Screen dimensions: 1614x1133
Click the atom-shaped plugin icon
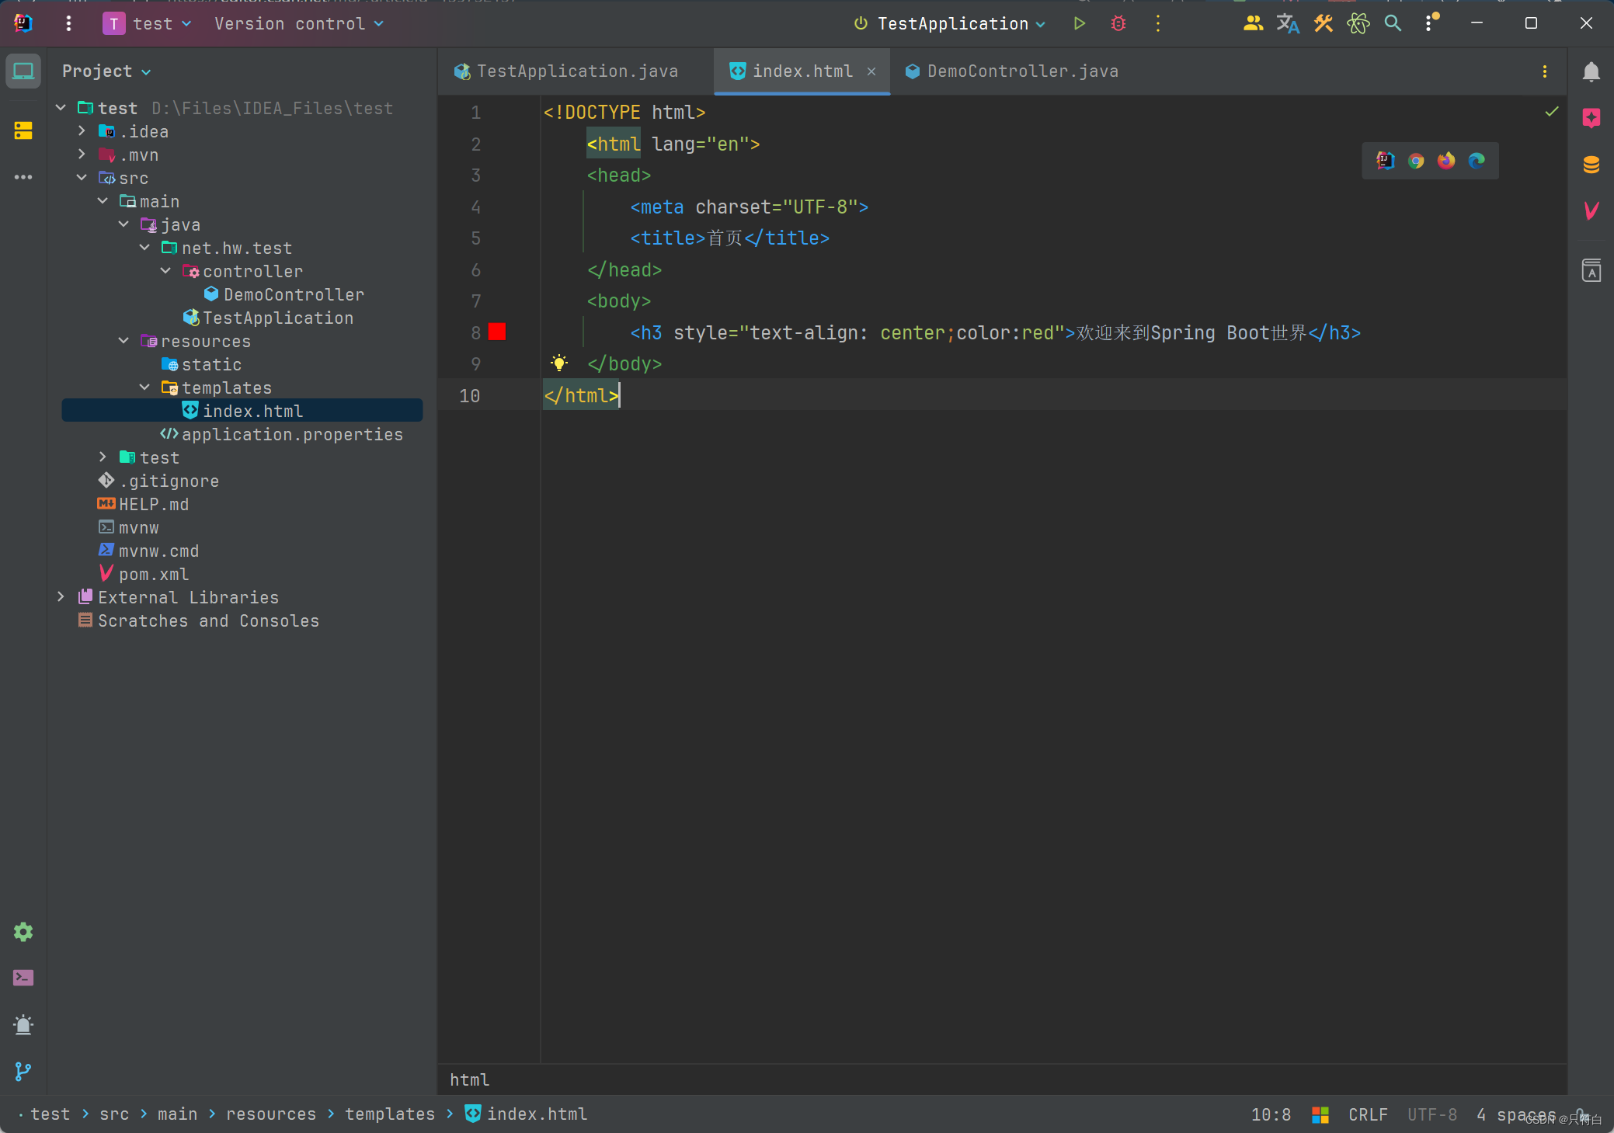(x=1358, y=24)
